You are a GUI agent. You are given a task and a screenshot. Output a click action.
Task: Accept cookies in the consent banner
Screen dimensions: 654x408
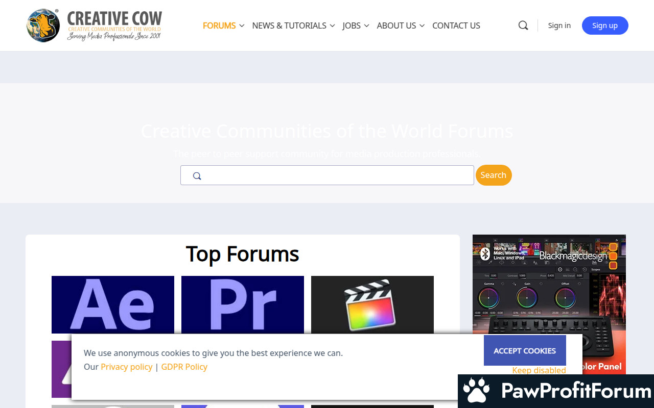click(525, 351)
